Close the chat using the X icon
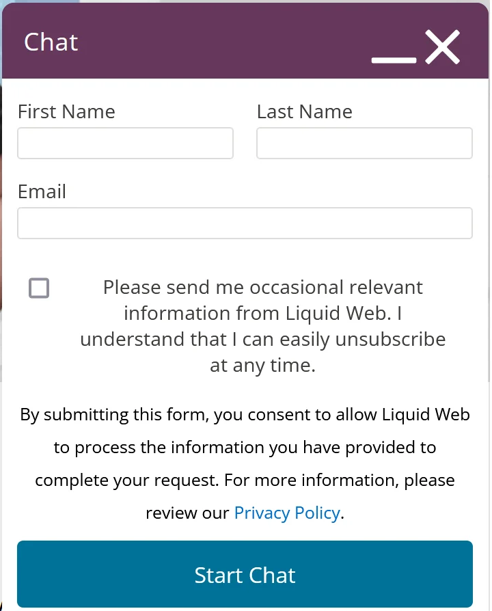Screen dimensions: 492x611 click(x=442, y=46)
